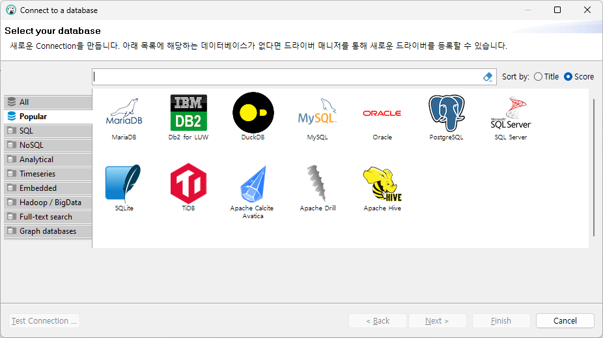Sort databases by Title

(x=546, y=76)
